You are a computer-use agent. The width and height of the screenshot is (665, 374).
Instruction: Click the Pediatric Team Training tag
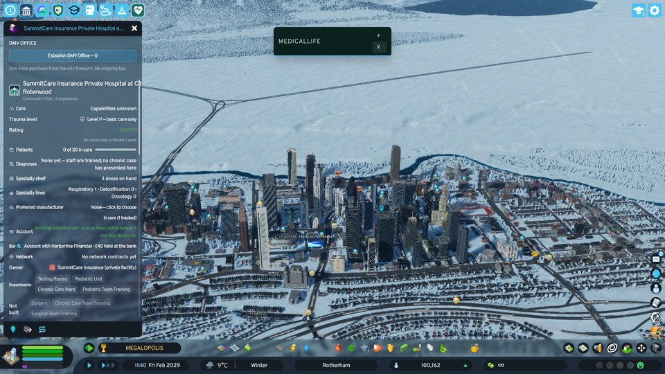click(107, 290)
